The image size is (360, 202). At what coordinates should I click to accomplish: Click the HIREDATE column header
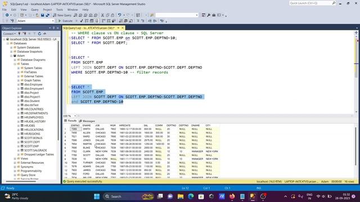(125, 126)
